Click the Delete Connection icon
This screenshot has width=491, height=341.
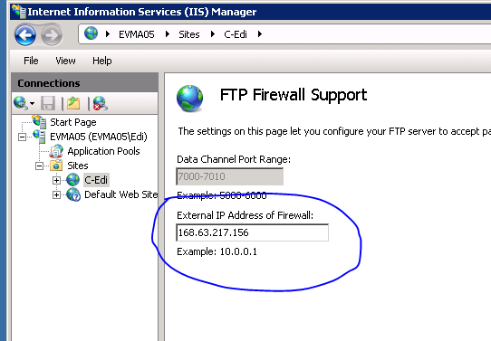[x=101, y=103]
